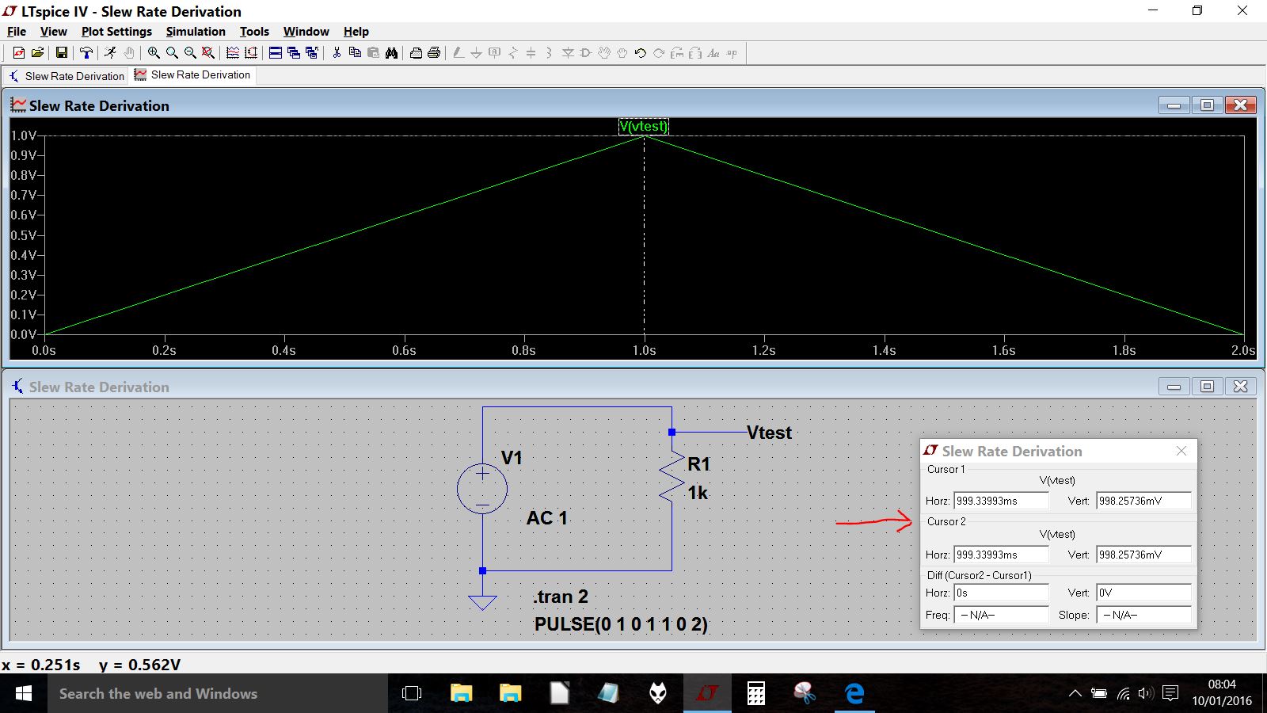The height and width of the screenshot is (713, 1267).
Task: Open the Window menu
Action: tap(306, 32)
